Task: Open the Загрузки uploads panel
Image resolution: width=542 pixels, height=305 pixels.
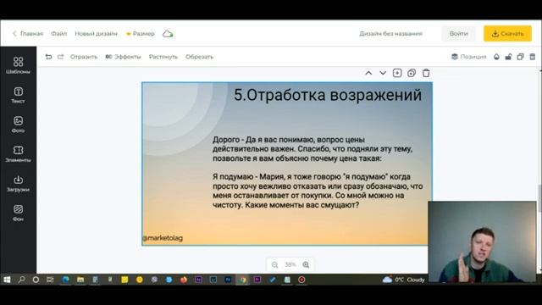Action: 18,183
